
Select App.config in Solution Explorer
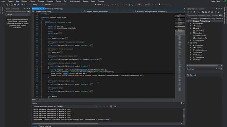(x=199, y=31)
